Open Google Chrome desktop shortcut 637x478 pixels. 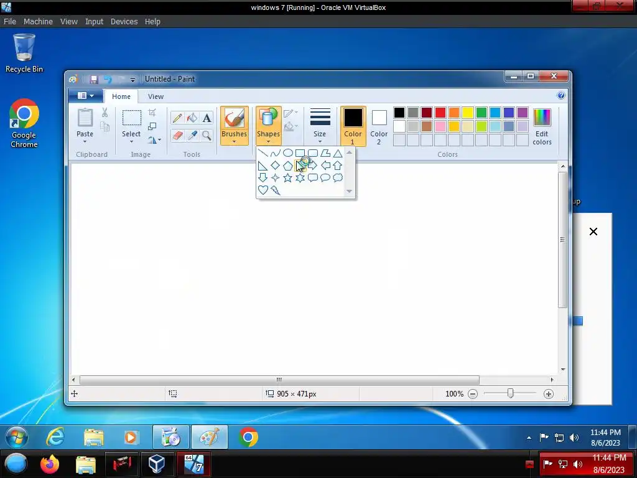tap(24, 123)
